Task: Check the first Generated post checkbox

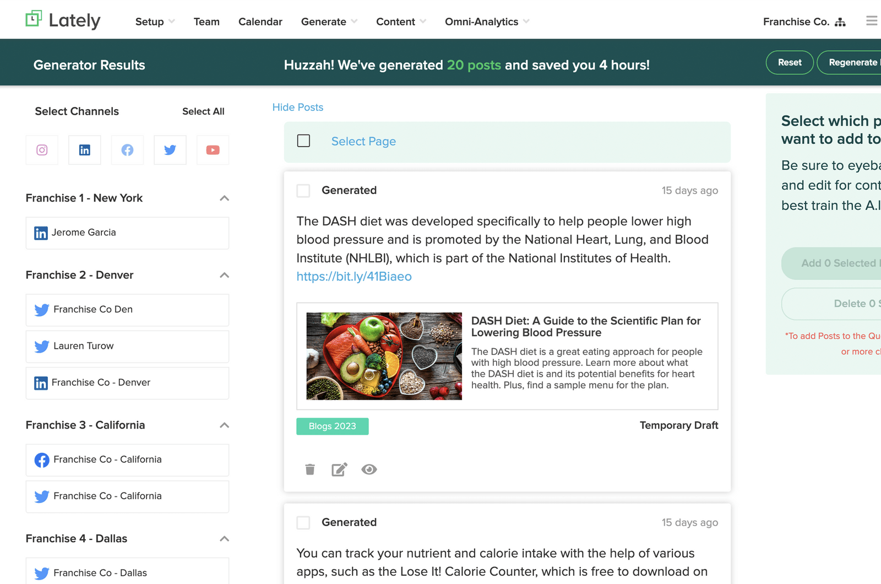Action: click(303, 191)
